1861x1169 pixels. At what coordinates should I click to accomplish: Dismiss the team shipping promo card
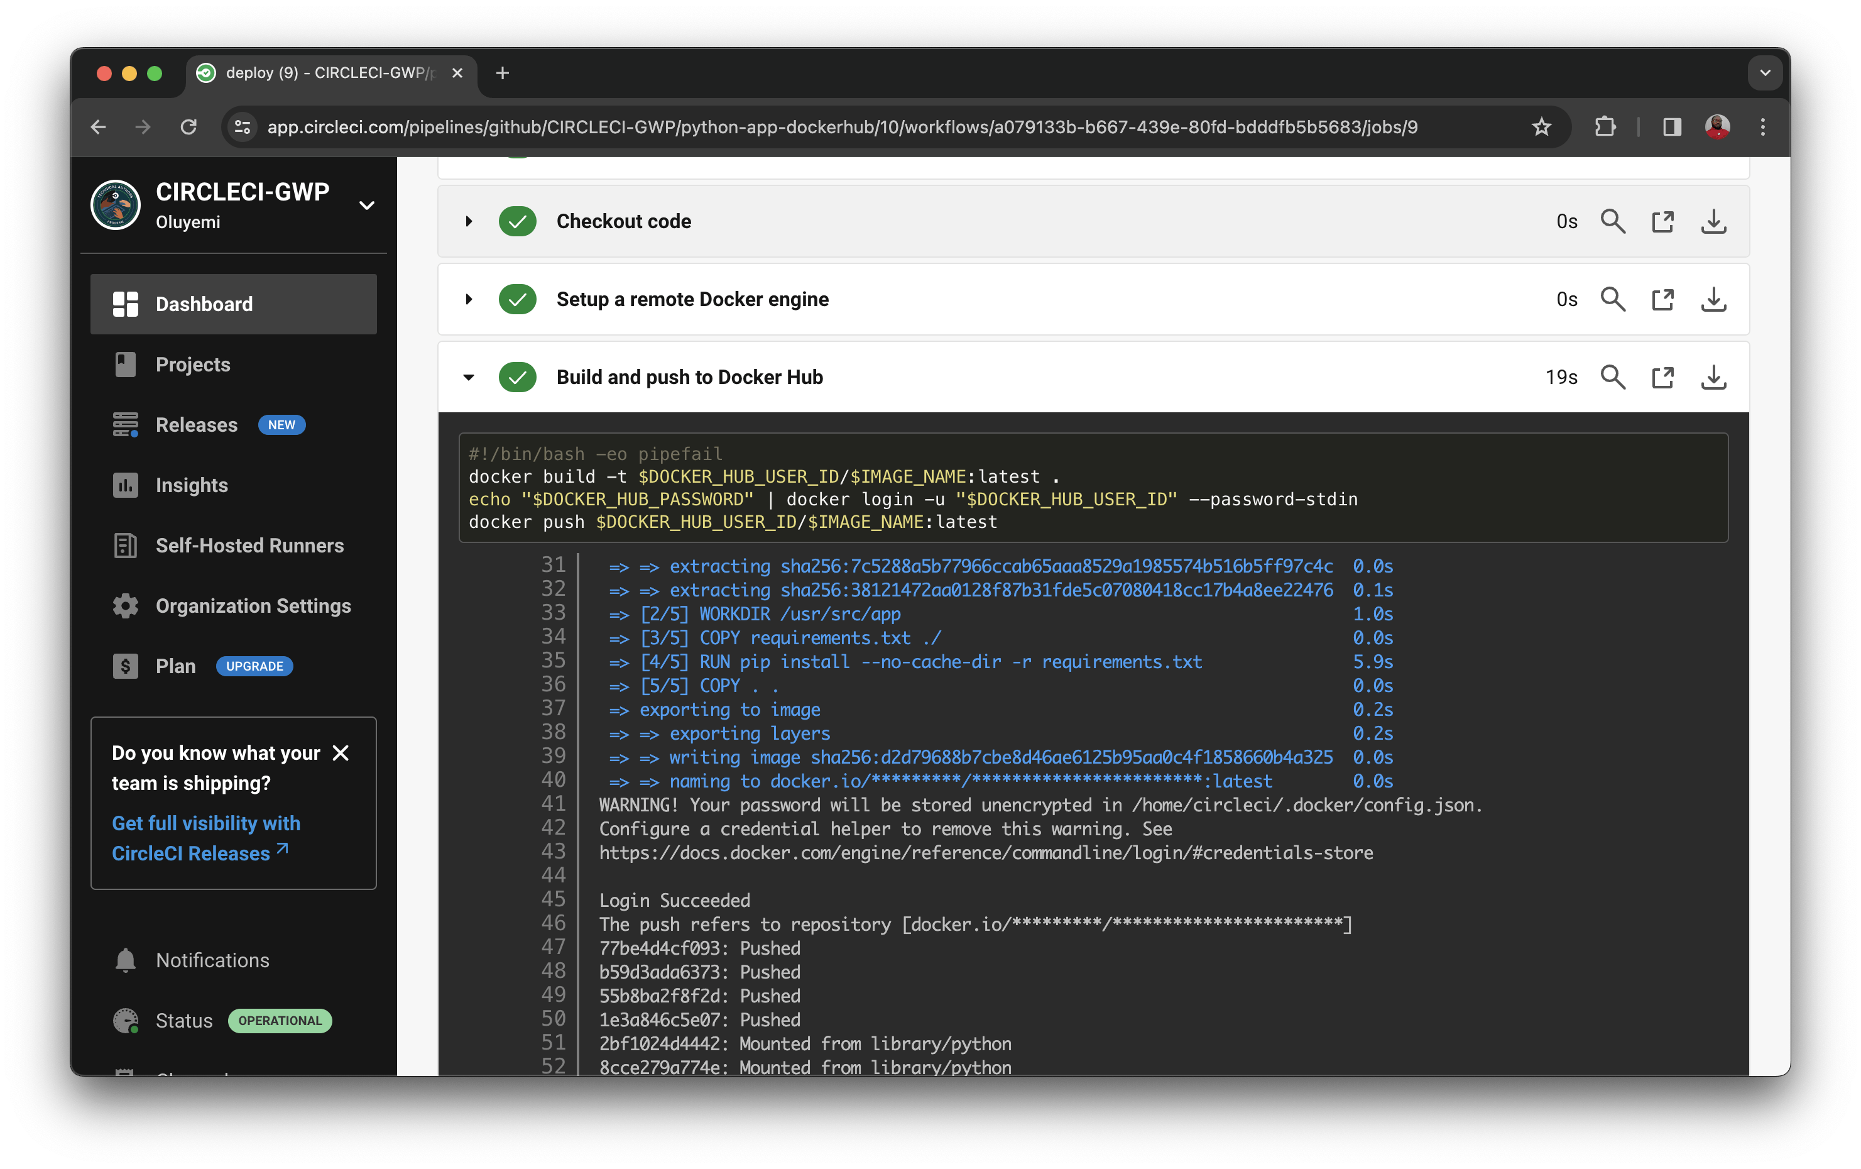tap(341, 752)
